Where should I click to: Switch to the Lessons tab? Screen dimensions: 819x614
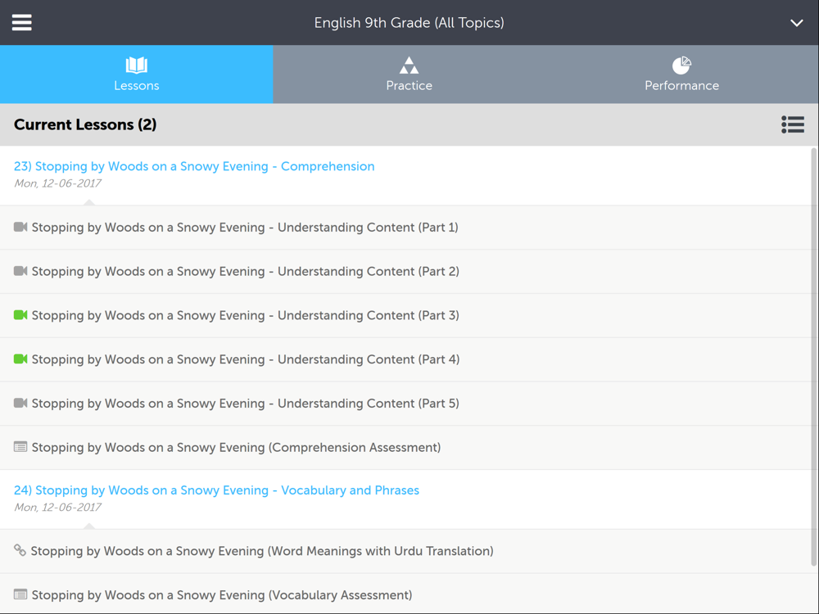click(x=136, y=74)
